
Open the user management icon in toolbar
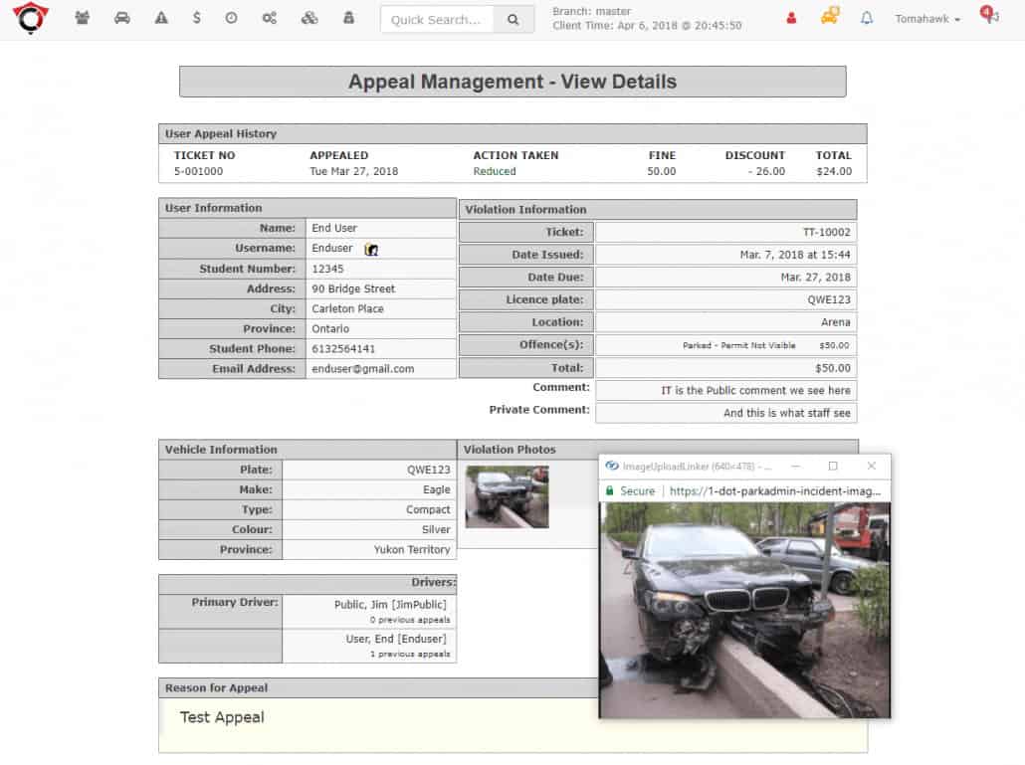pyautogui.click(x=83, y=20)
